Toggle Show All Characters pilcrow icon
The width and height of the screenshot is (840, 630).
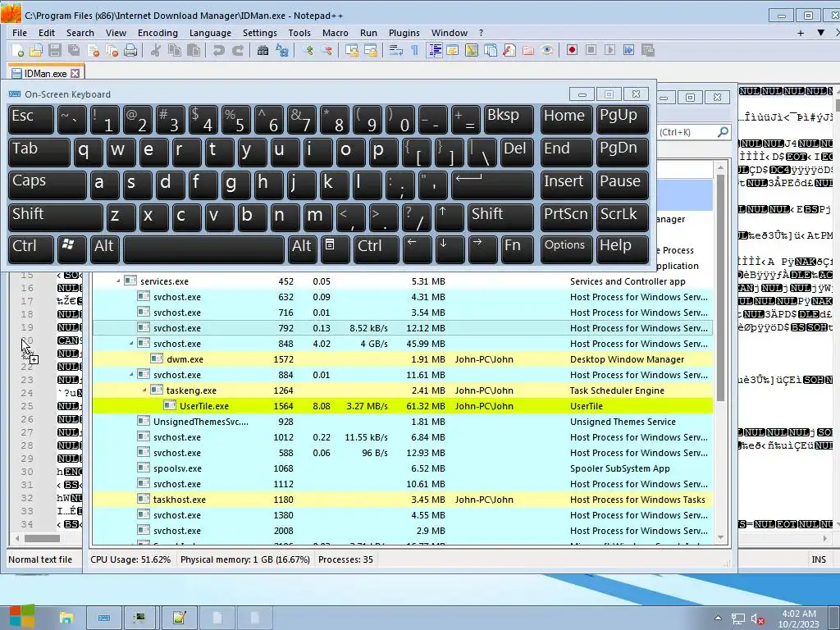pyautogui.click(x=414, y=50)
